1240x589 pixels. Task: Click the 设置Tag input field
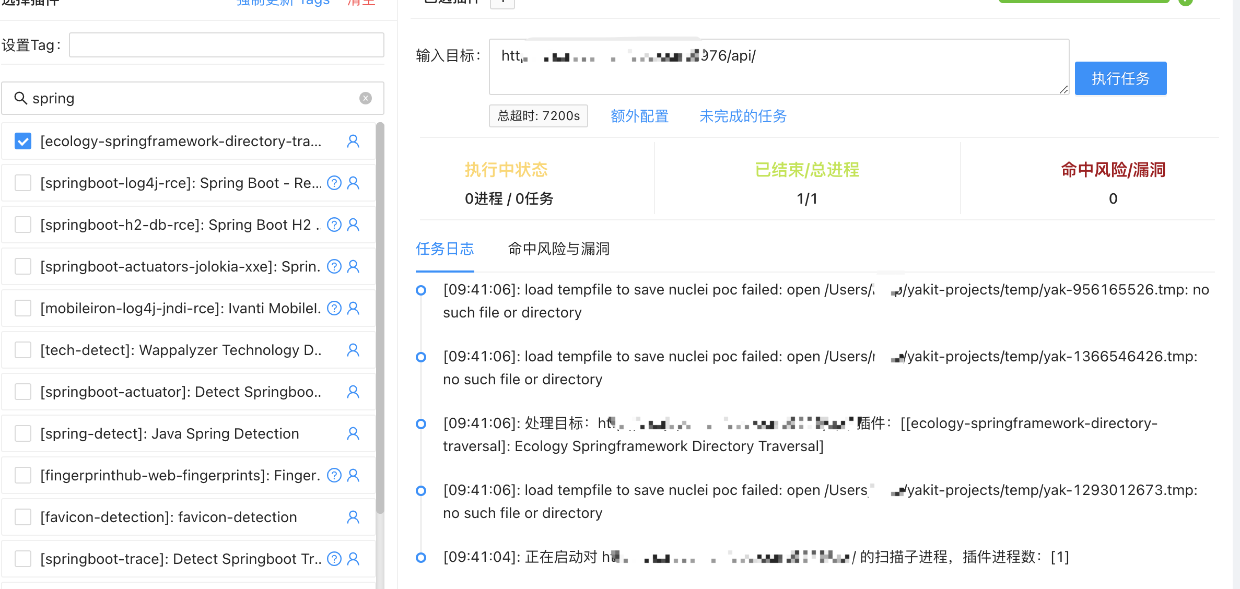226,45
